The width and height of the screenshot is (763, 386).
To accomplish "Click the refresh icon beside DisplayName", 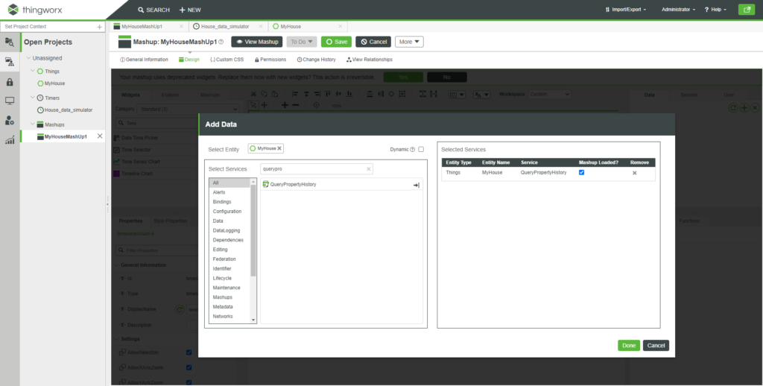I will point(179,309).
